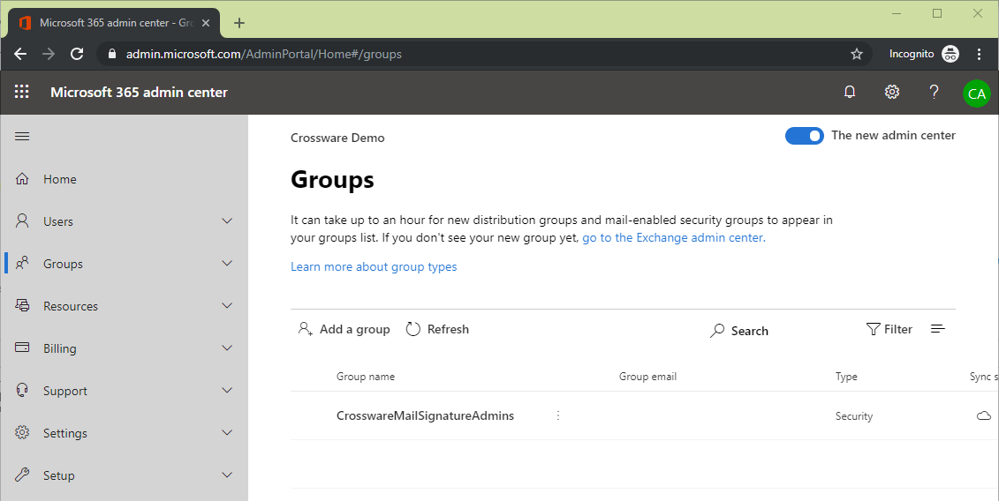Image resolution: width=999 pixels, height=501 pixels.
Task: Sort by Group email column header
Action: (x=648, y=377)
